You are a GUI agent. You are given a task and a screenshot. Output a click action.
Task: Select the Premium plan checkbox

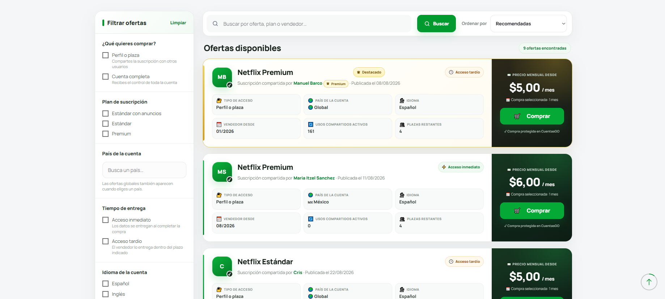tap(106, 134)
